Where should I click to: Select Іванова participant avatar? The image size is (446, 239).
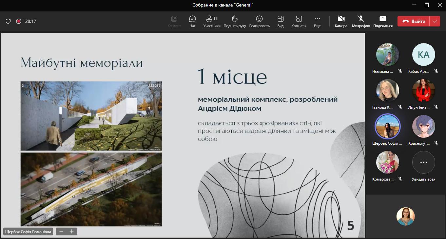point(388,90)
